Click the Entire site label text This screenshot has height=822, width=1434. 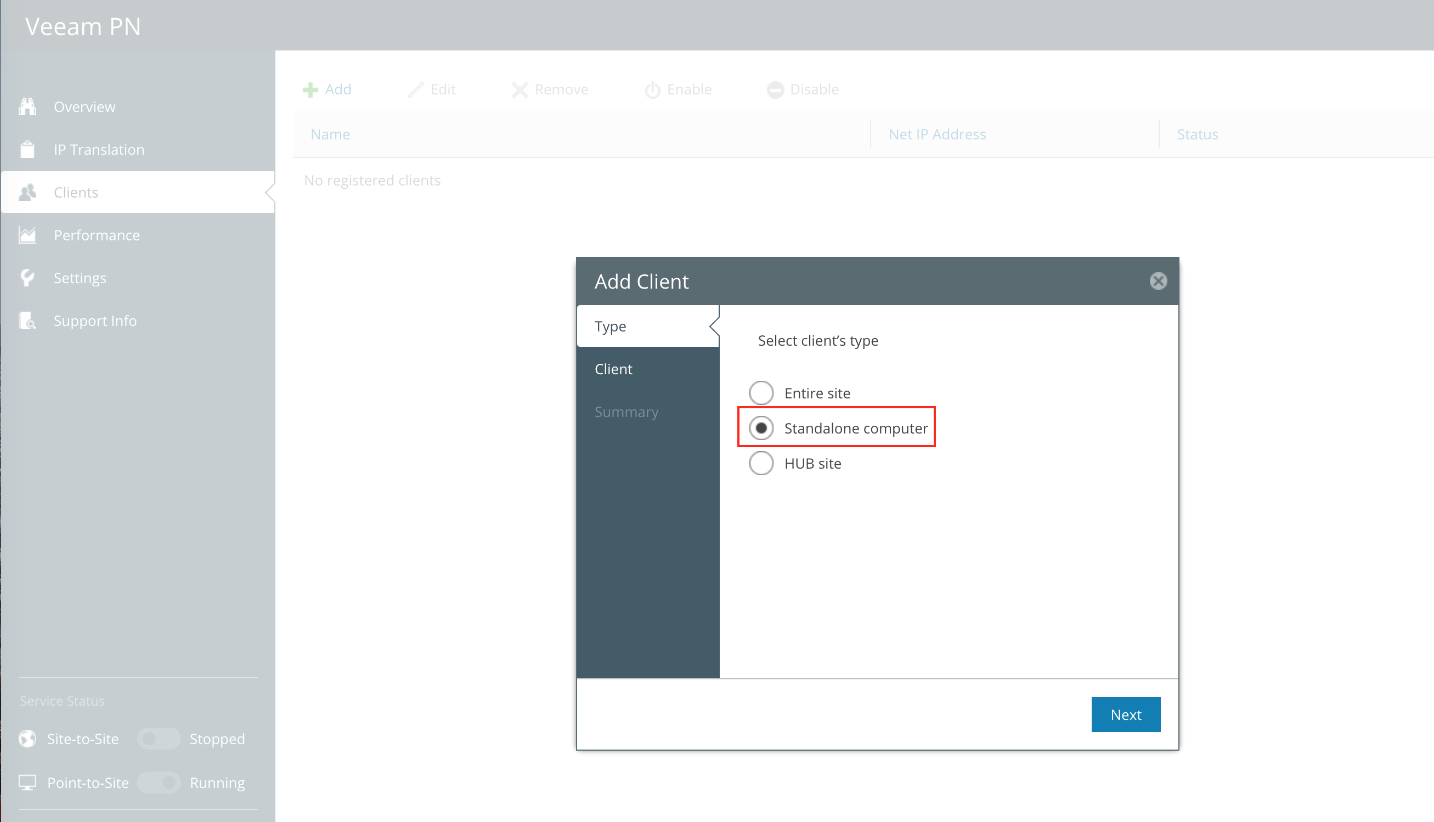pyautogui.click(x=817, y=393)
